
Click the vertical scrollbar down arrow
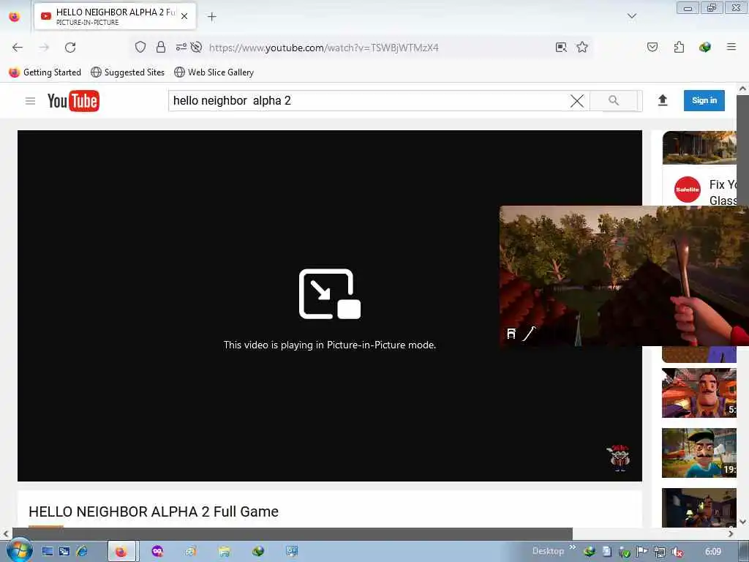click(742, 522)
